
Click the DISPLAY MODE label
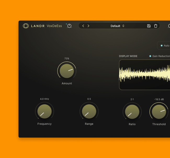pyautogui.click(x=128, y=56)
